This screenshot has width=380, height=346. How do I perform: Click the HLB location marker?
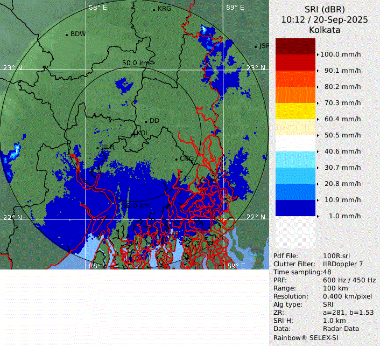coord(97,147)
